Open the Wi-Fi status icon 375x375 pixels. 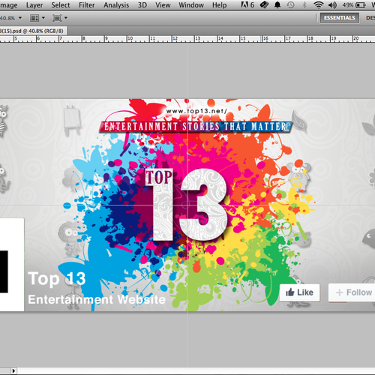click(318, 5)
